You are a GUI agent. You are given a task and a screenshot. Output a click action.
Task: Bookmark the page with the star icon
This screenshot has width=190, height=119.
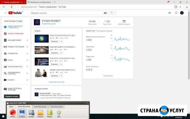[x=180, y=7]
